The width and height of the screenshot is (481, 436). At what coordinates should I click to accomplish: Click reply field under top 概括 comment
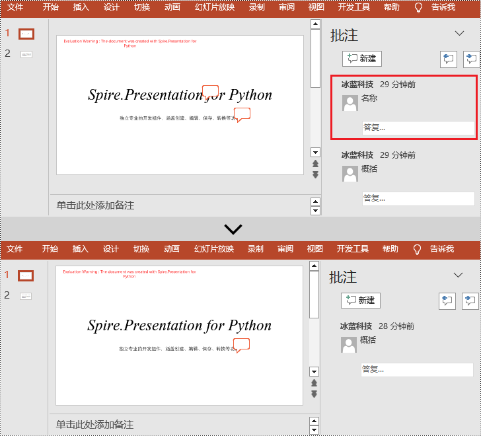(x=418, y=198)
